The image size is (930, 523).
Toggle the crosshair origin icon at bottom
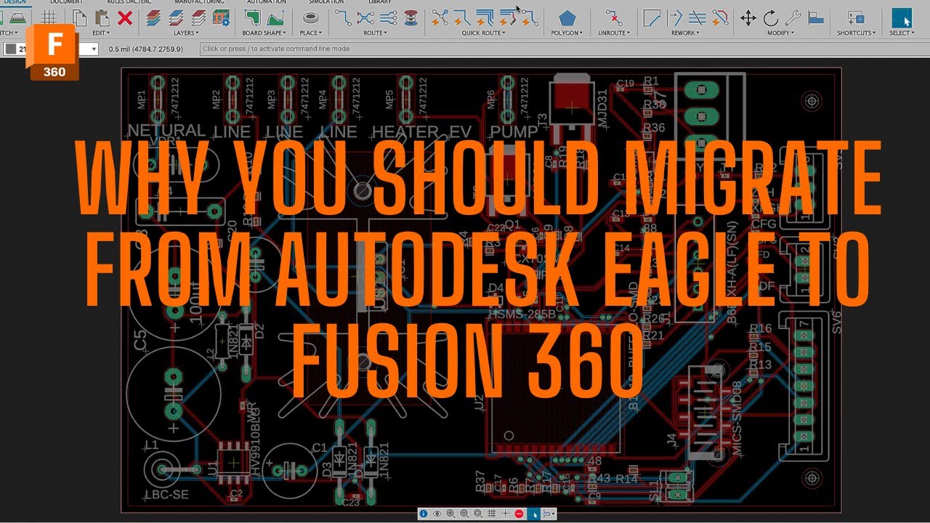pyautogui.click(x=506, y=514)
